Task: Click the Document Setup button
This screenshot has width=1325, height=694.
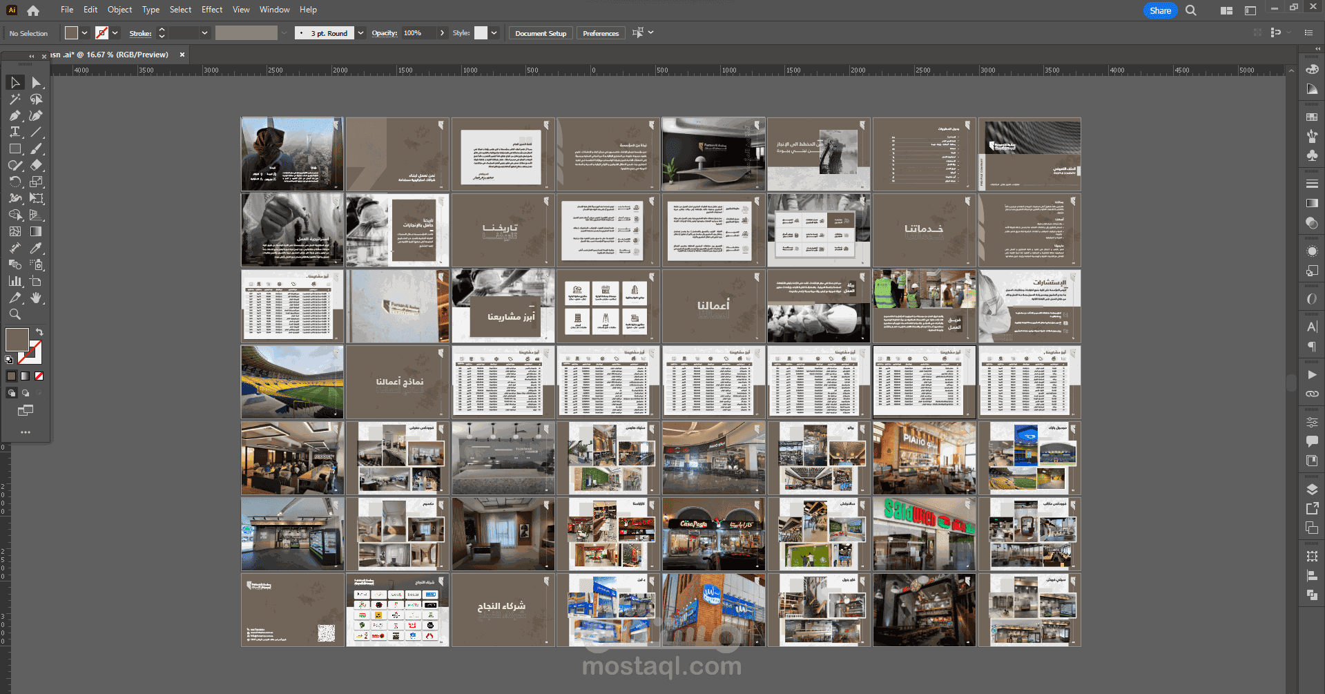Action: tap(540, 33)
